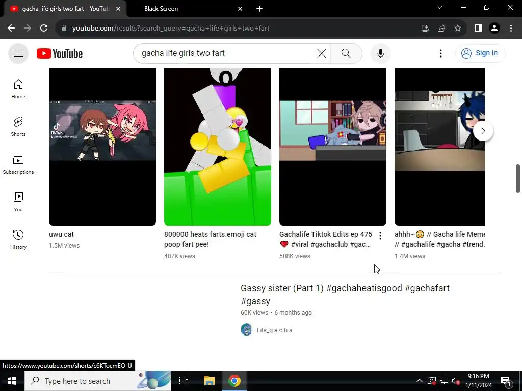Open the You section in sidebar
This screenshot has height=391, width=522.
pyautogui.click(x=18, y=202)
